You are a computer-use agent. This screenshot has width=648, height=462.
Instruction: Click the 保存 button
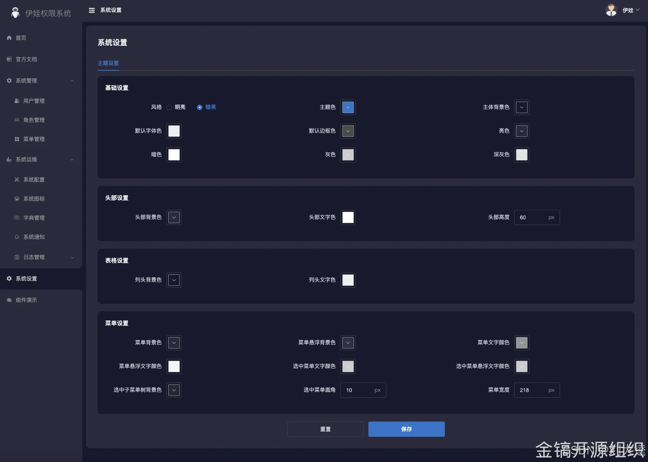tap(407, 429)
